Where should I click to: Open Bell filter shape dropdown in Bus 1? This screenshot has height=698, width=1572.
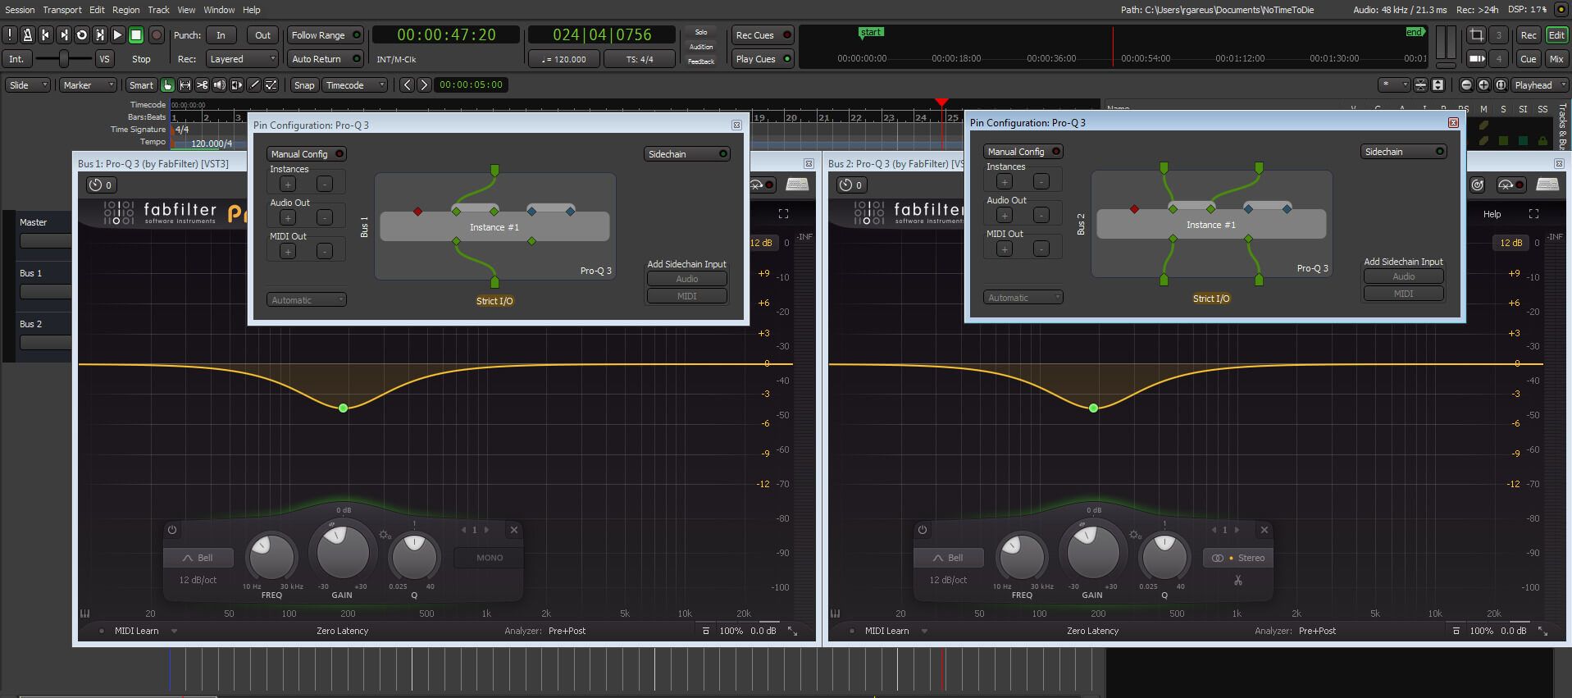pos(198,558)
